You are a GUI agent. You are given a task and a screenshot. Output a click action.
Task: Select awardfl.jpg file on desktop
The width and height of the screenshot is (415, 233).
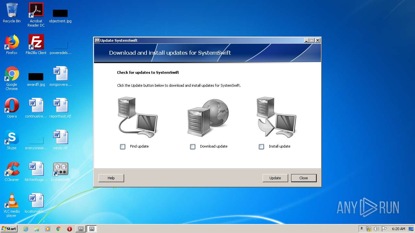click(36, 79)
